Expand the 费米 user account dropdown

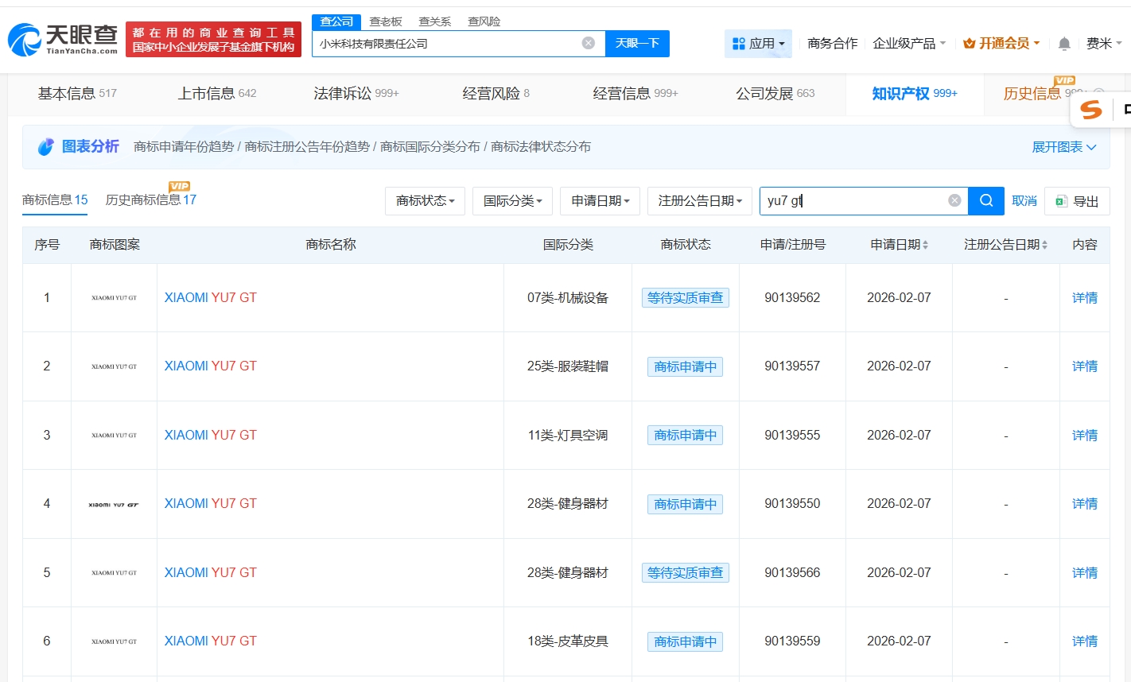[x=1104, y=44]
